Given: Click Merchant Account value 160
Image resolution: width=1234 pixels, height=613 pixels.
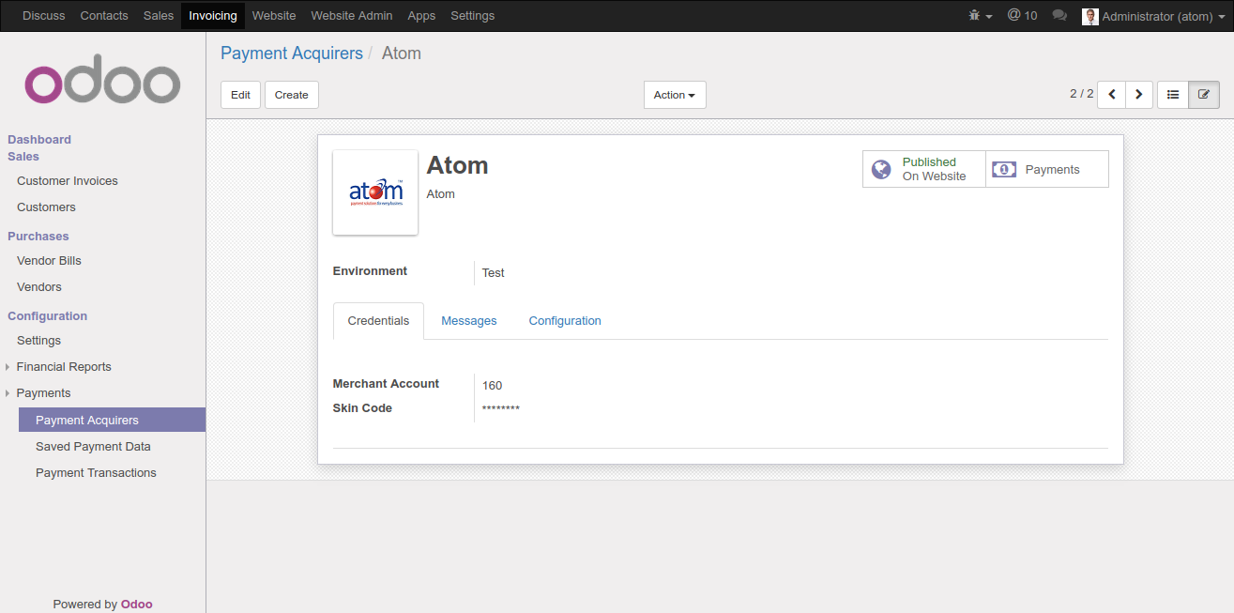Looking at the screenshot, I should (492, 386).
